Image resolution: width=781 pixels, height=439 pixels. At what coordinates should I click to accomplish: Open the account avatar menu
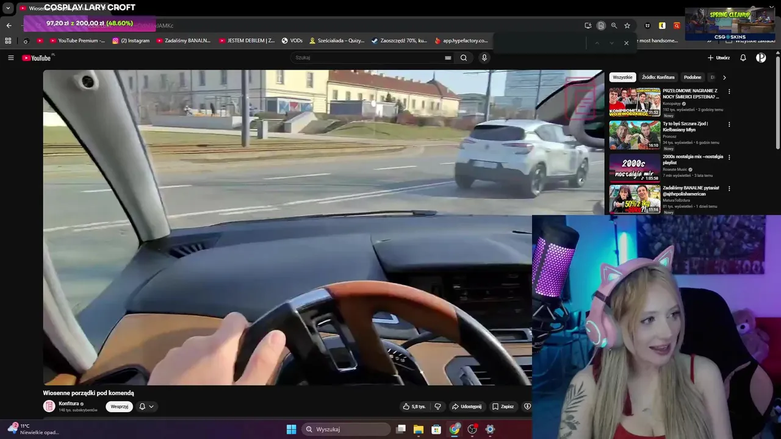(x=761, y=58)
